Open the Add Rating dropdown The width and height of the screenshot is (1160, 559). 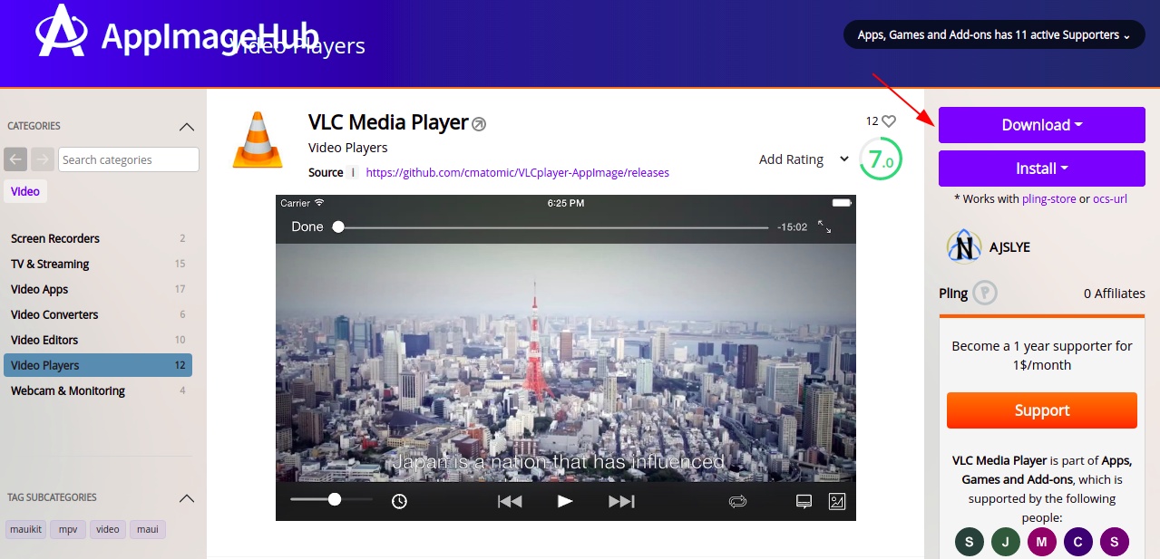[x=804, y=159]
